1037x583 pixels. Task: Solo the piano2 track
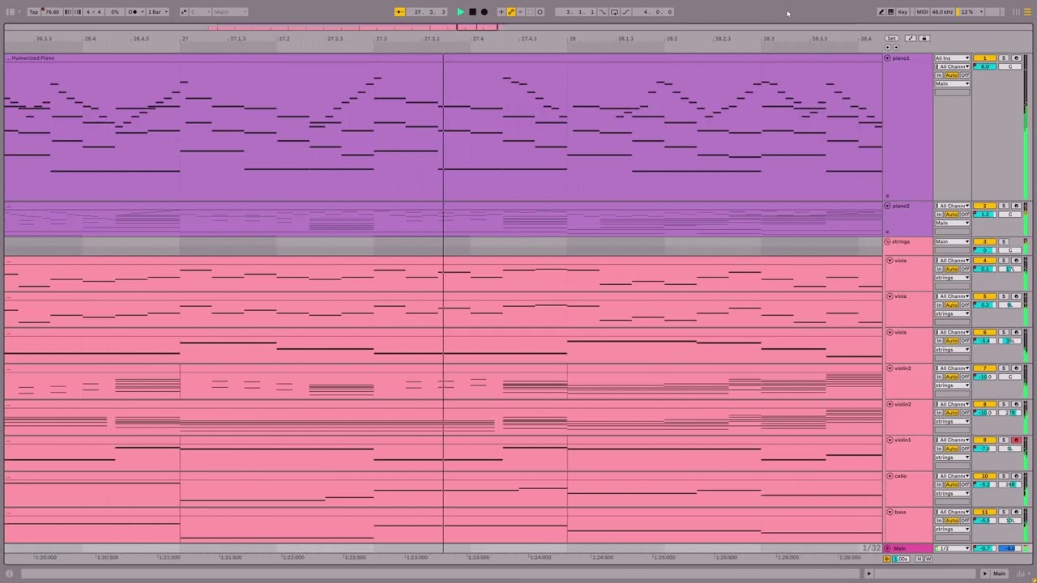(x=1004, y=206)
